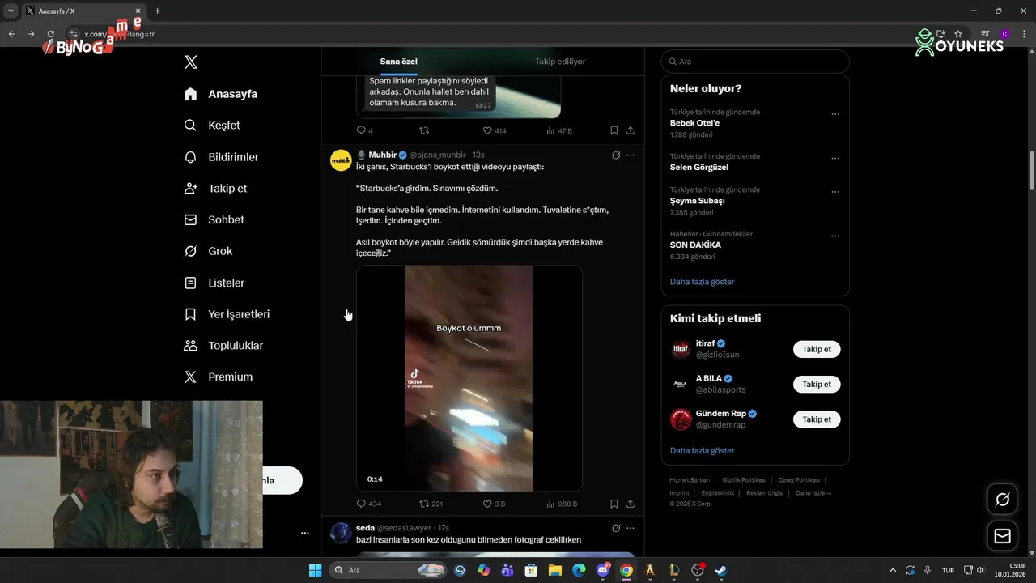Open Premium subscription page
This screenshot has height=583, width=1036.
pyautogui.click(x=219, y=377)
